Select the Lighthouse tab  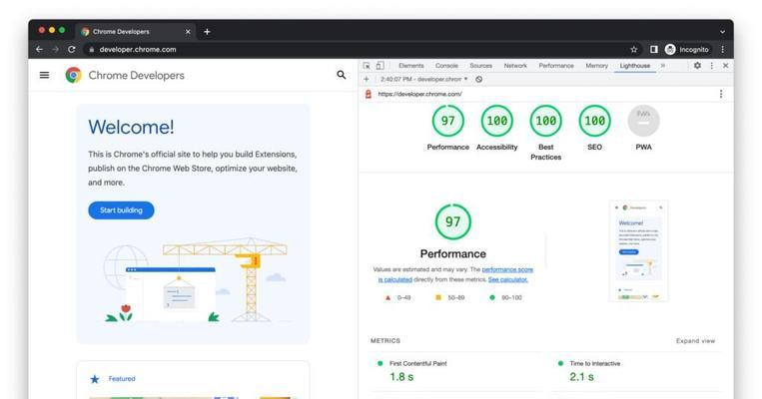click(635, 66)
